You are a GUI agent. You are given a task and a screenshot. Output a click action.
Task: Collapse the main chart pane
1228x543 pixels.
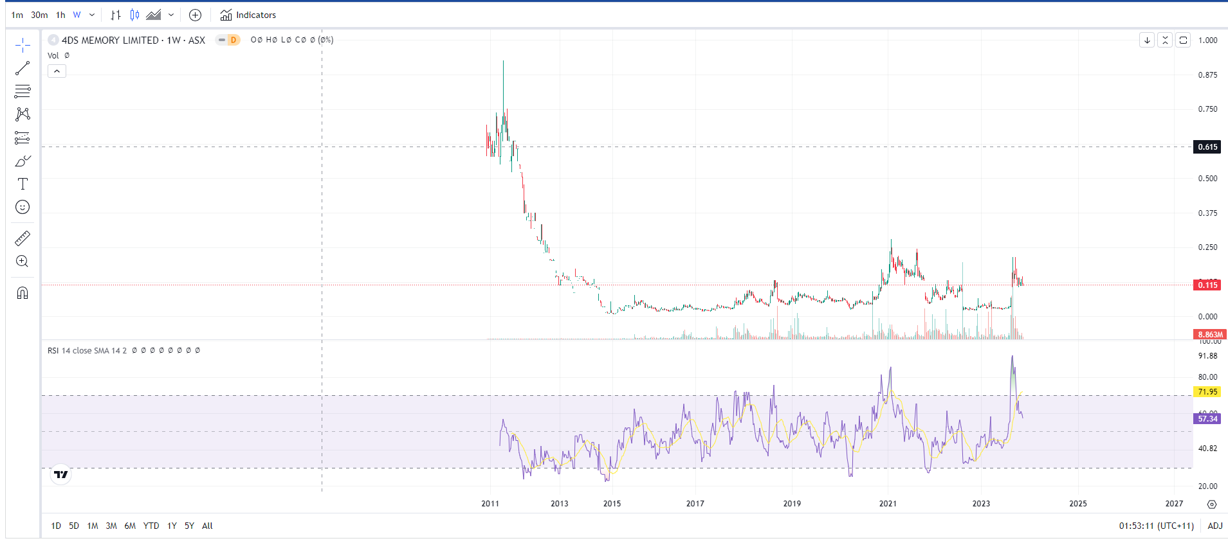tap(1165, 40)
